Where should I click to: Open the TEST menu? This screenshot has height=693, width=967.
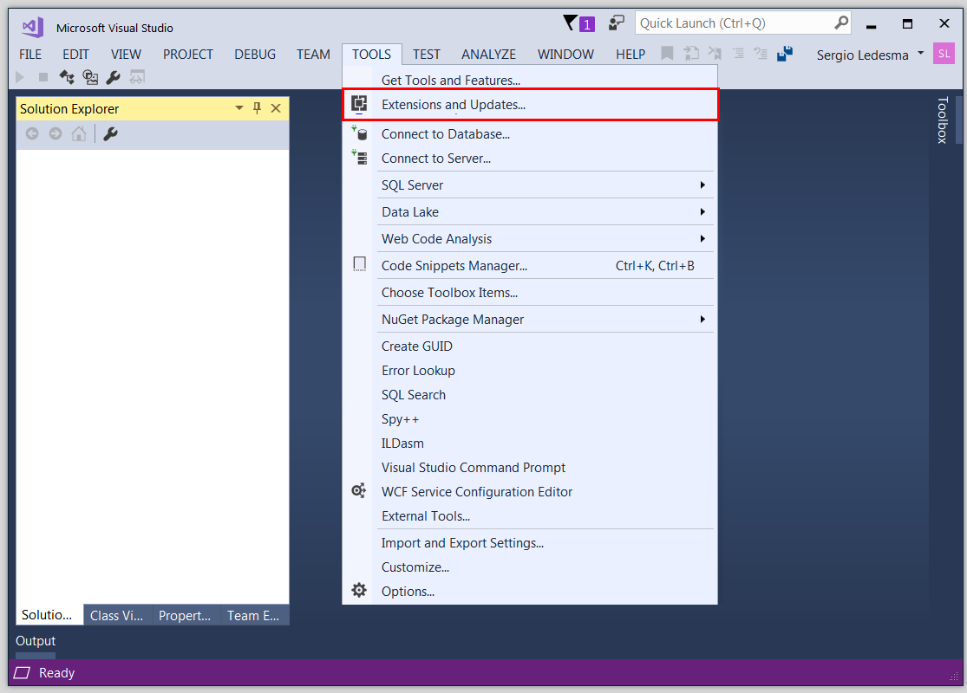[426, 55]
